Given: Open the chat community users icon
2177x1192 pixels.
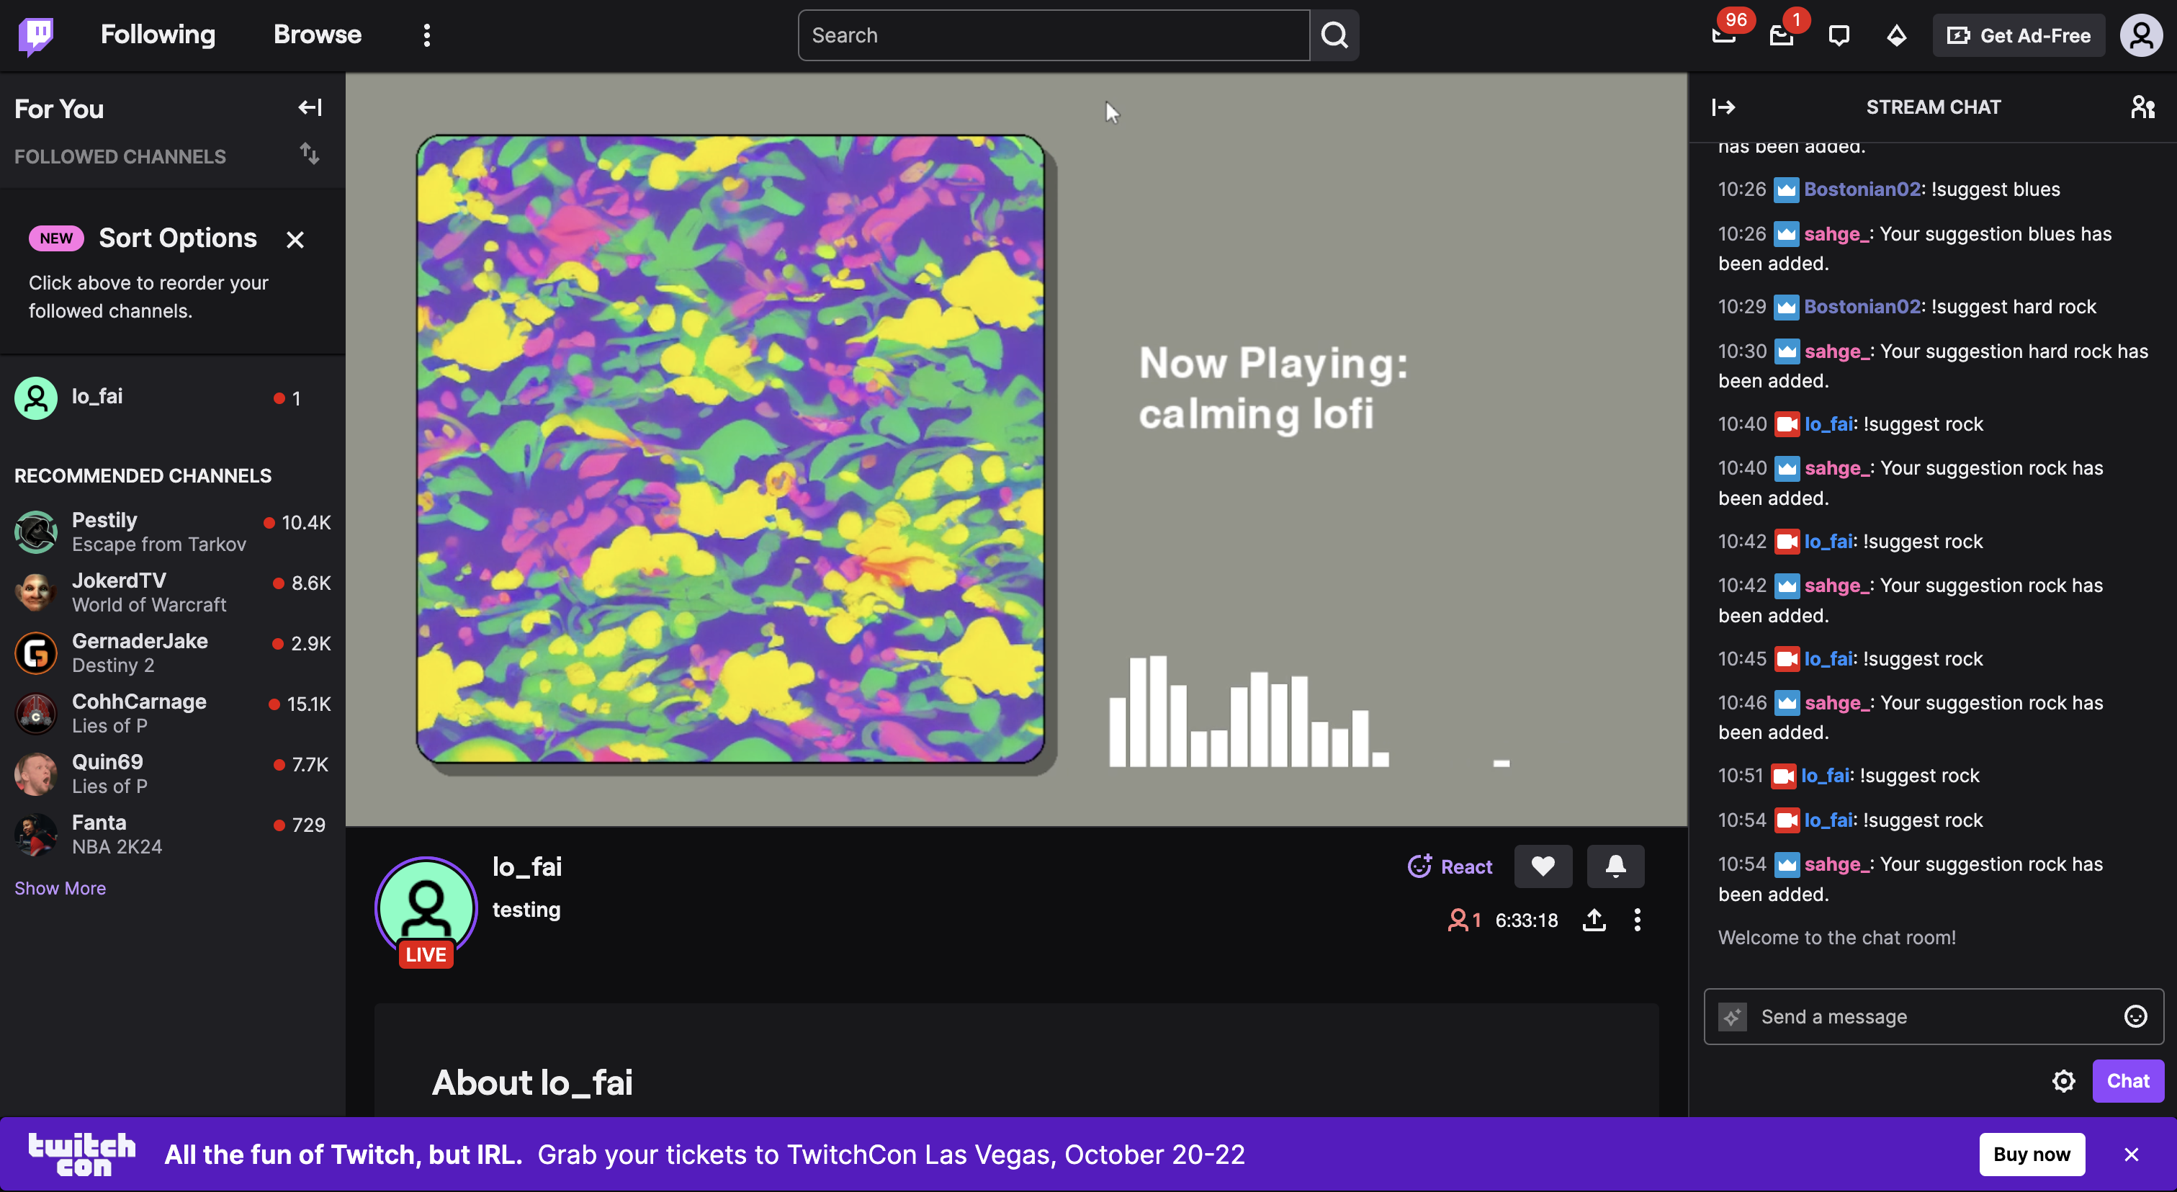Looking at the screenshot, I should point(2142,107).
